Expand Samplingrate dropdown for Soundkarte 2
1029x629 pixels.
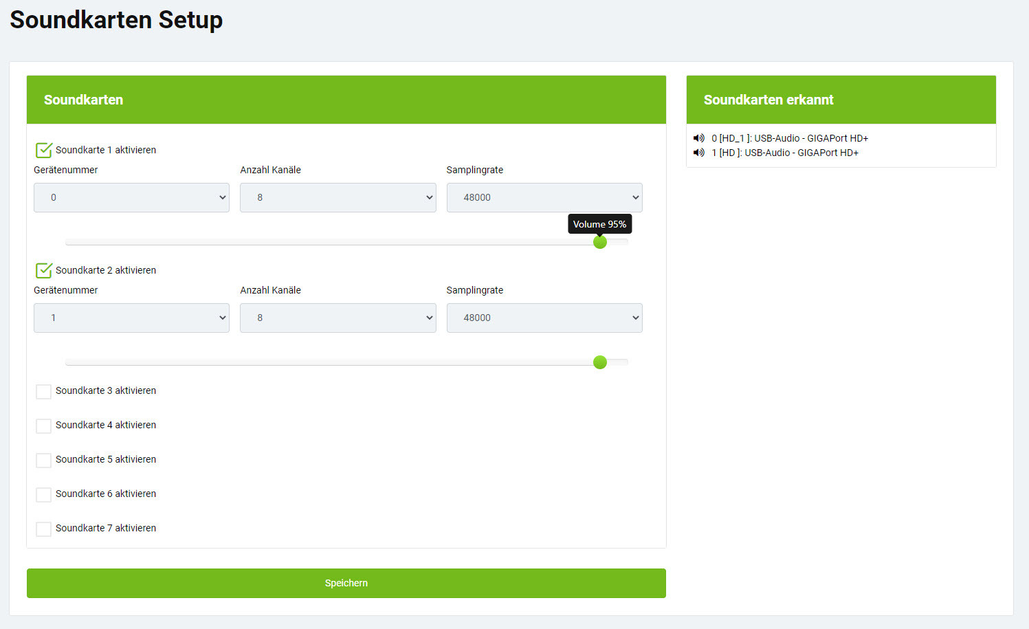click(544, 318)
